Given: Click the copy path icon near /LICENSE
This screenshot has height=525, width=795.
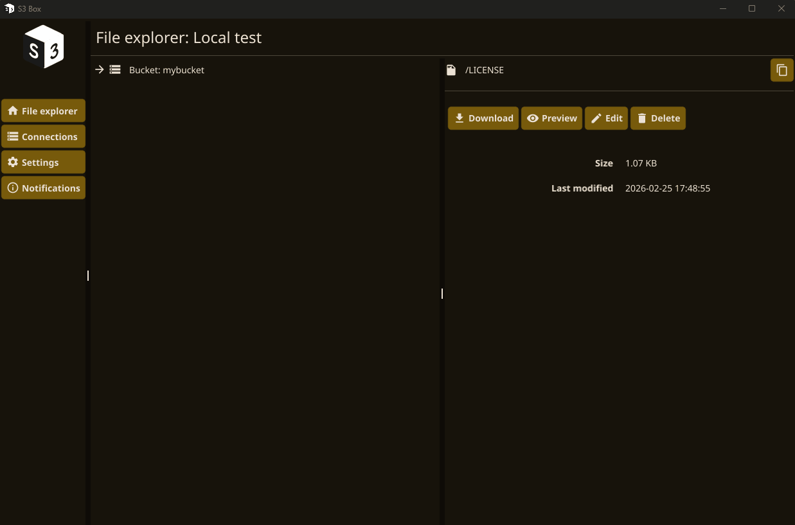Looking at the screenshot, I should coord(782,69).
